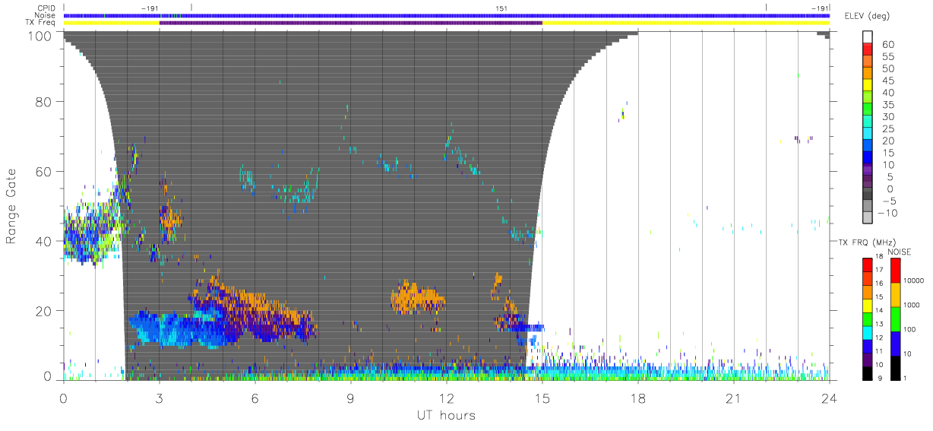
Task: Click the ELEV (deg) colorbar title
Action: 867,16
